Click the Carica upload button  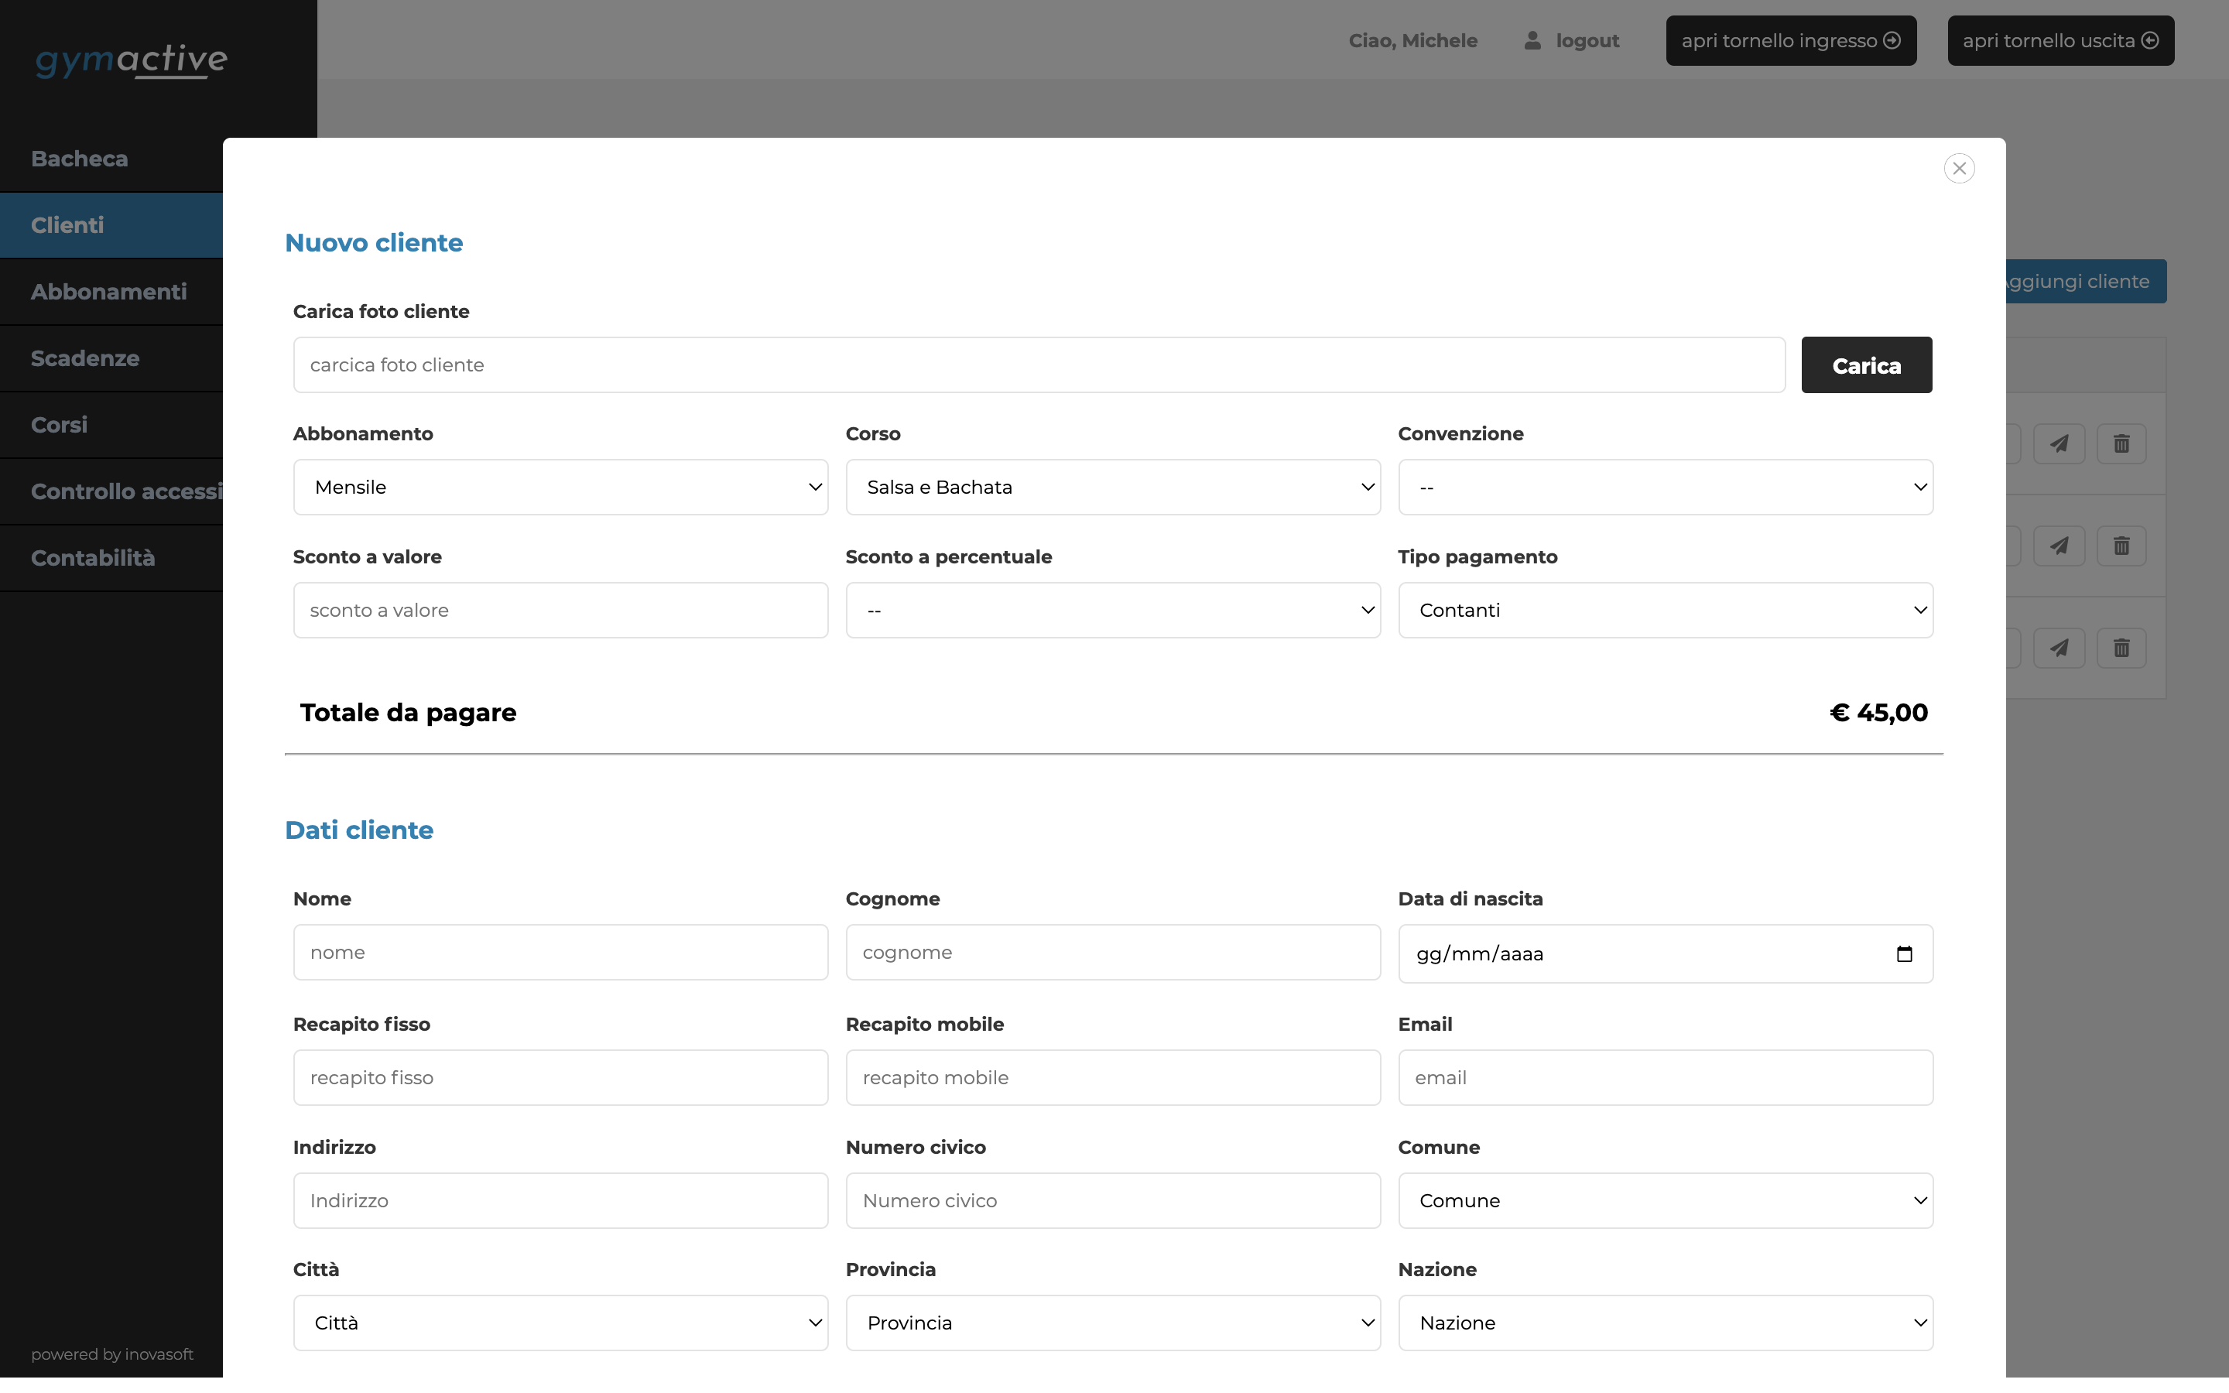point(1866,365)
